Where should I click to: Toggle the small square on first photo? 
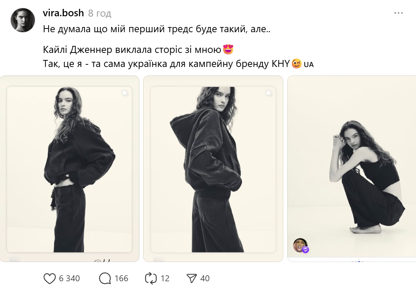tap(125, 93)
